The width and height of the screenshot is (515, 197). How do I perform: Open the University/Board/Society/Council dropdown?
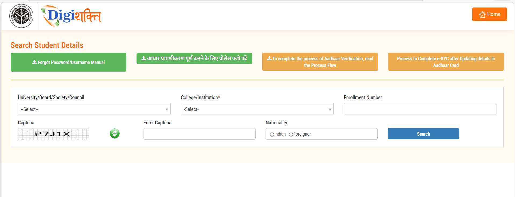tap(94, 109)
